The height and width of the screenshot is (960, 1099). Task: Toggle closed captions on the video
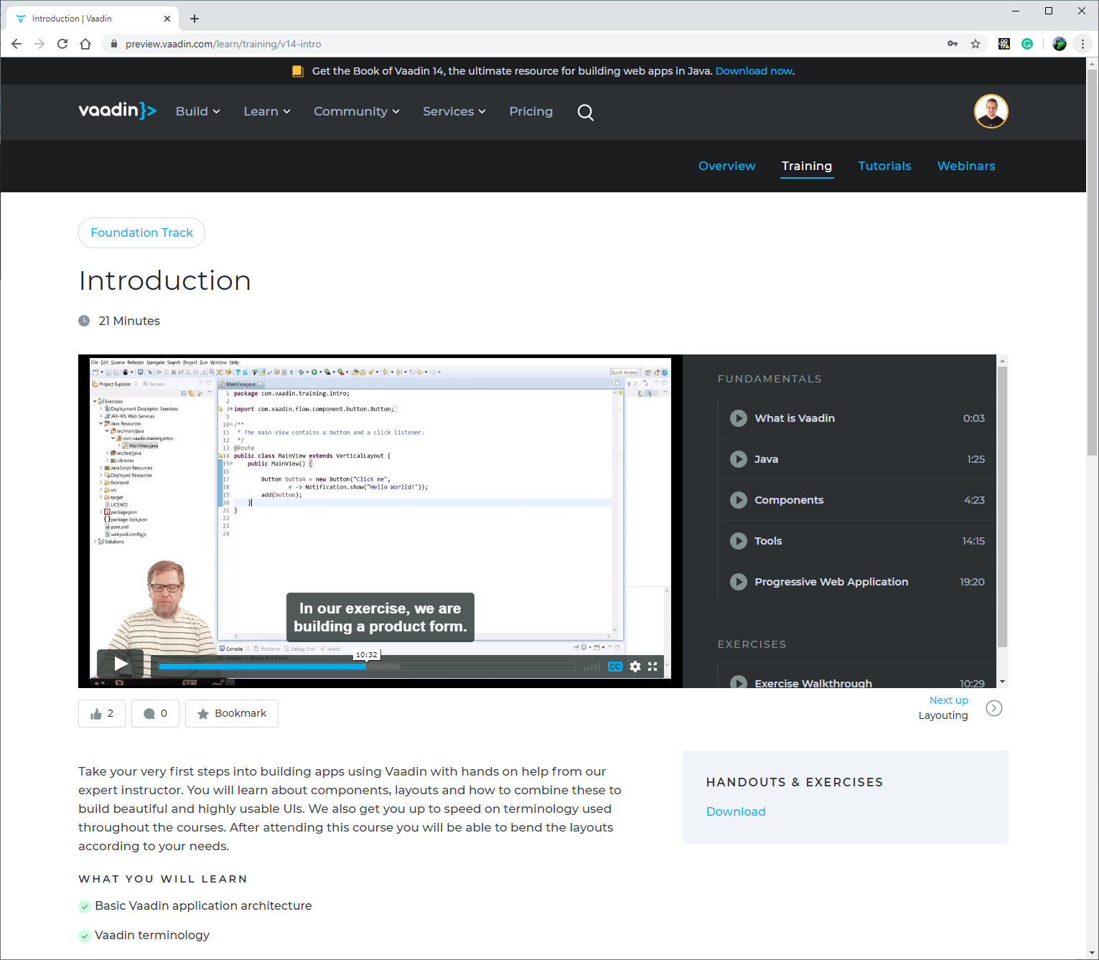tap(615, 667)
